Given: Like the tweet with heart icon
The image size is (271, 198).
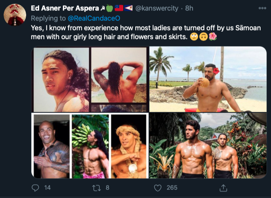Looking at the screenshot, I should 158,188.
